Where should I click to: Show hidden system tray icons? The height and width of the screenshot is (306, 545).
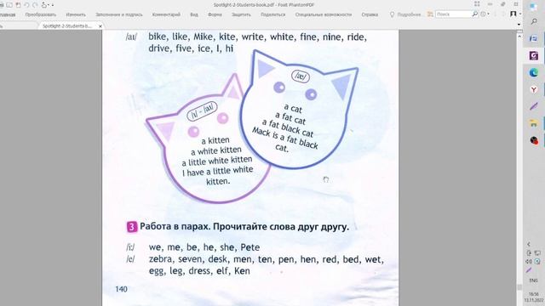pos(529,244)
